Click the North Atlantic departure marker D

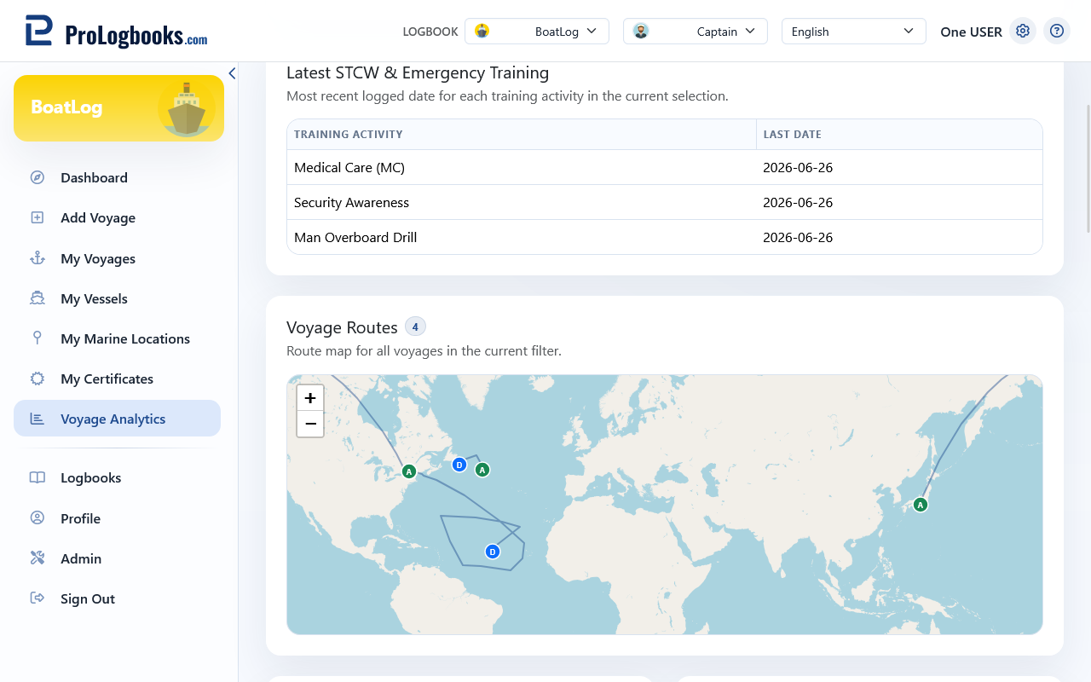click(x=459, y=465)
